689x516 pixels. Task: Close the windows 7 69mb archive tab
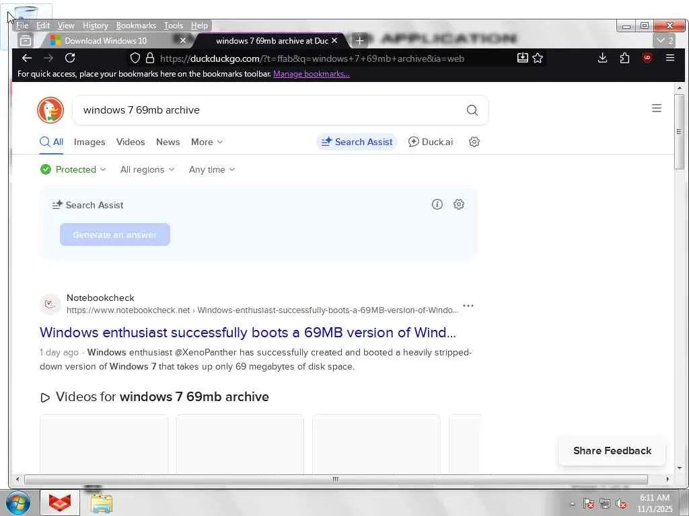pos(334,40)
